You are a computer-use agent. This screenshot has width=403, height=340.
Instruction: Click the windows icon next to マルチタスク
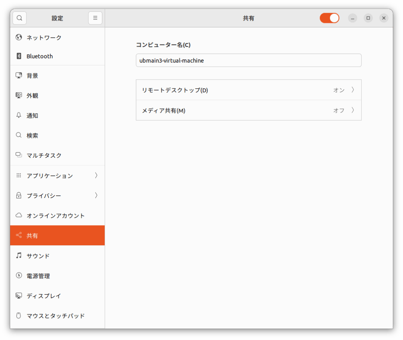[x=19, y=155]
